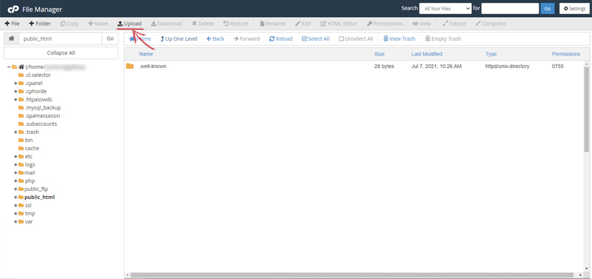Expand the .cpanel folder
This screenshot has height=279, width=592.
[x=16, y=83]
